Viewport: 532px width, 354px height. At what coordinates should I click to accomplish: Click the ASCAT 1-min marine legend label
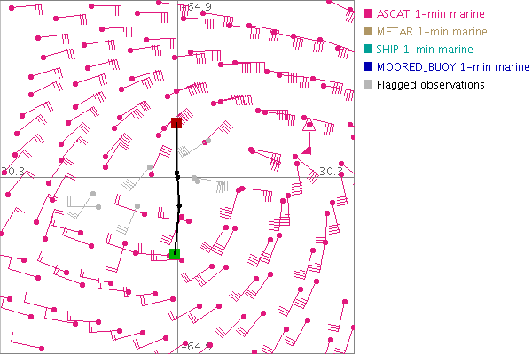pos(424,14)
